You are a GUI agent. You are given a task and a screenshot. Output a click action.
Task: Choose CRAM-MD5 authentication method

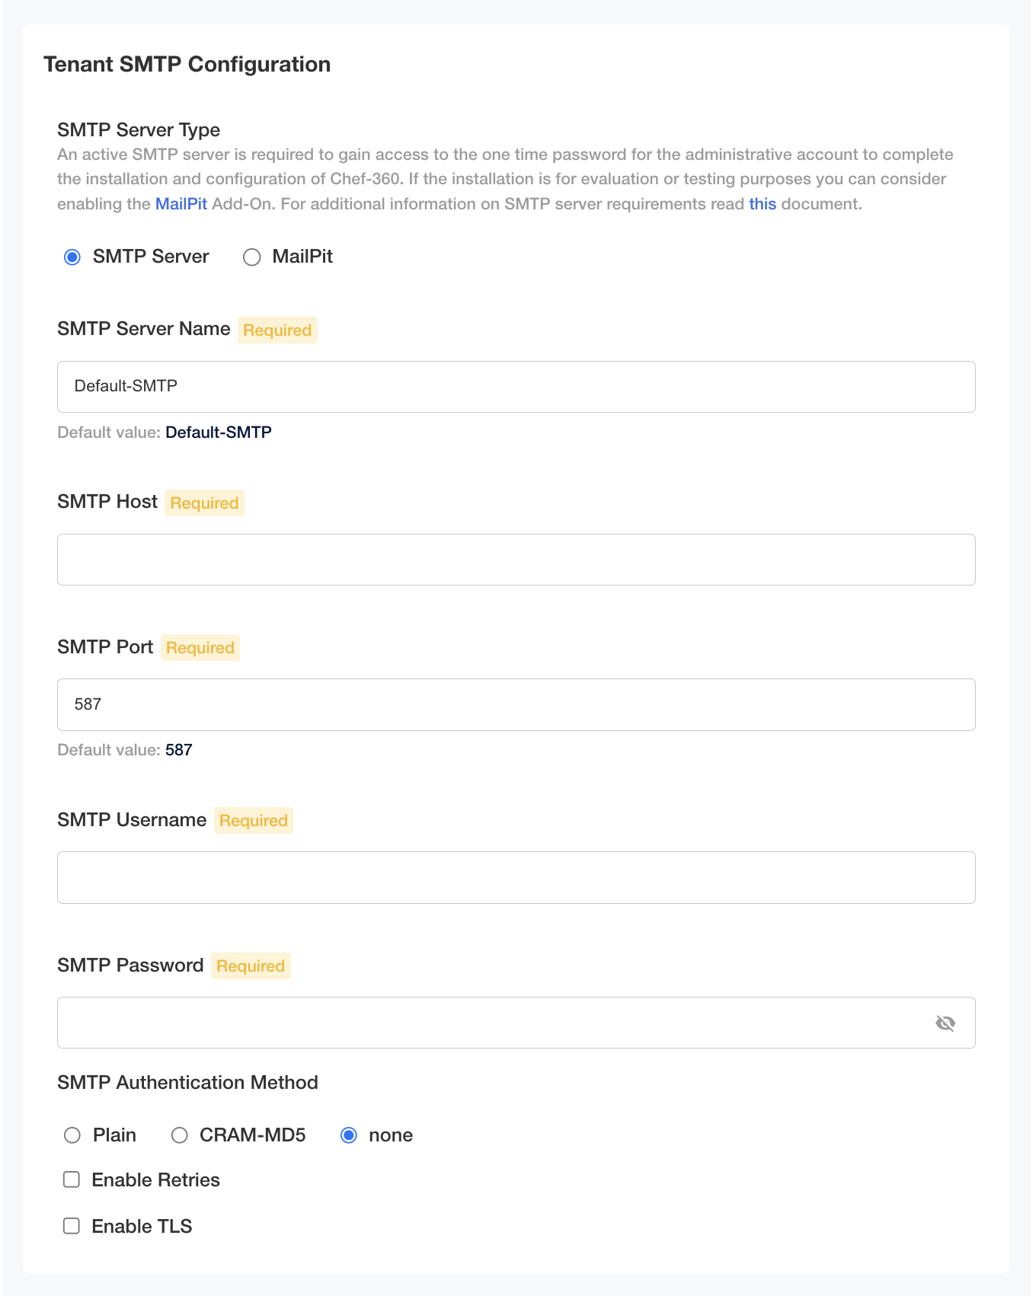click(x=180, y=1135)
